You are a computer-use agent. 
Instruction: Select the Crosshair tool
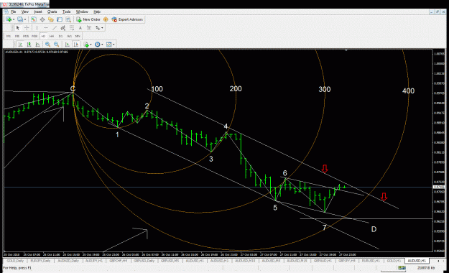click(x=27, y=28)
